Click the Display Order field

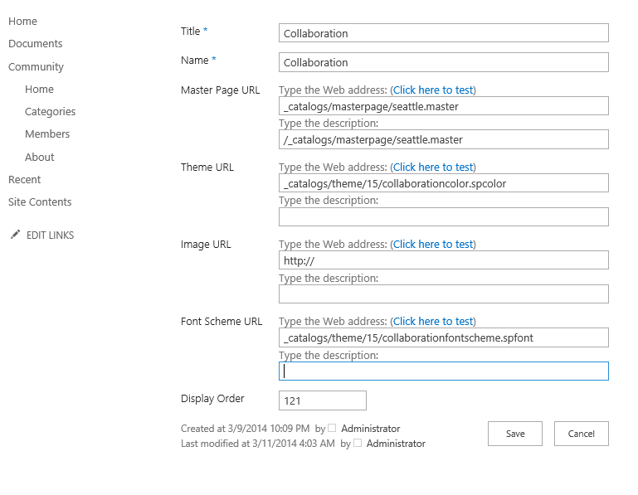[x=323, y=400]
